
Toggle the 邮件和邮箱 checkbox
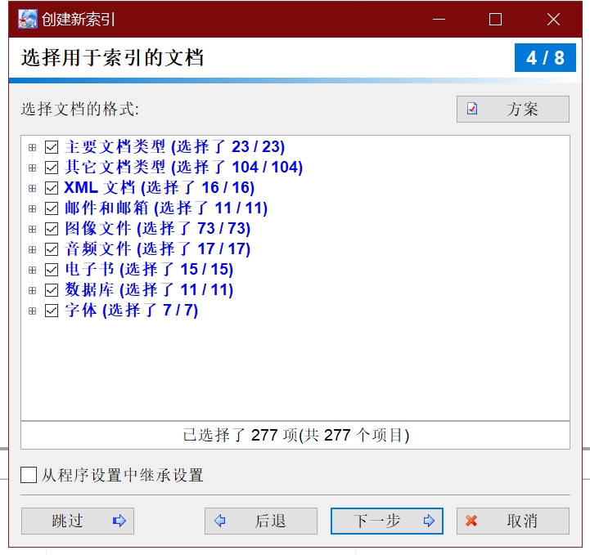[x=52, y=208]
